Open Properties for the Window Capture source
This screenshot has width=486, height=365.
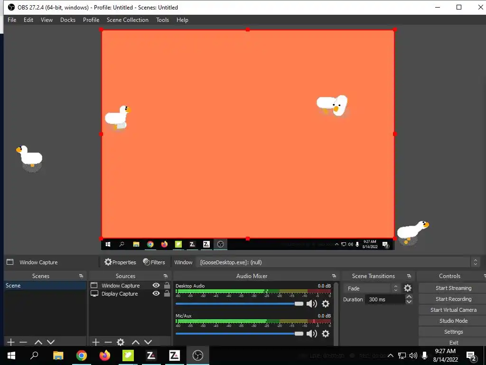point(120,262)
